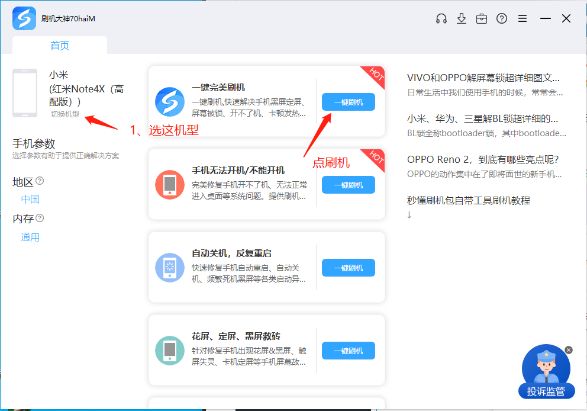Switch to the 首页 tab
Image resolution: width=587 pixels, height=411 pixels.
(60, 46)
